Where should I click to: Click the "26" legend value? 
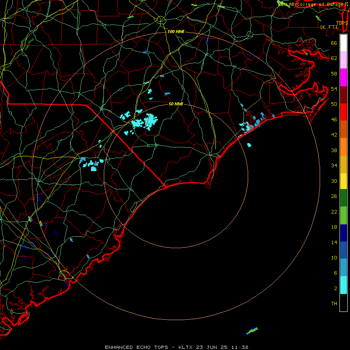[x=334, y=196]
